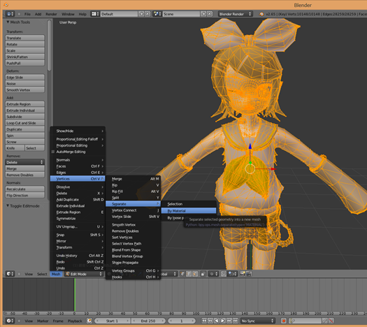
Task: Select edge select mode icon
Action: point(189,274)
